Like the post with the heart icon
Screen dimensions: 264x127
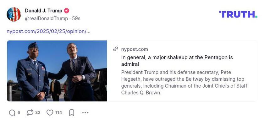click(50, 113)
